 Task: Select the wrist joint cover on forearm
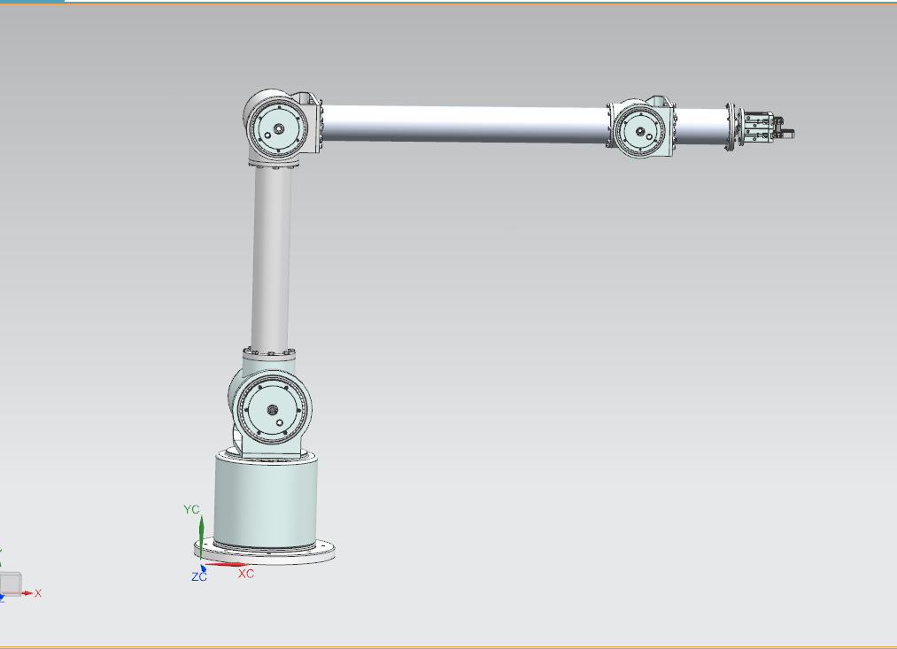(x=640, y=130)
